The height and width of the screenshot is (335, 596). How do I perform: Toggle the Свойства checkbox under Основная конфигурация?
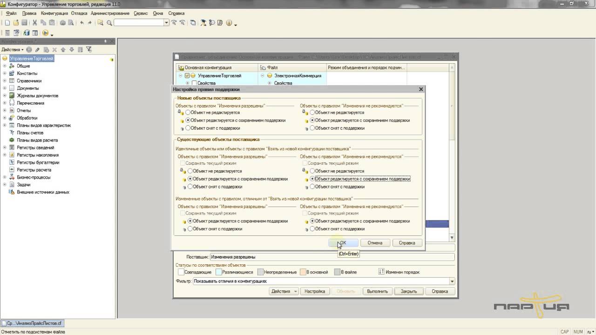[194, 83]
